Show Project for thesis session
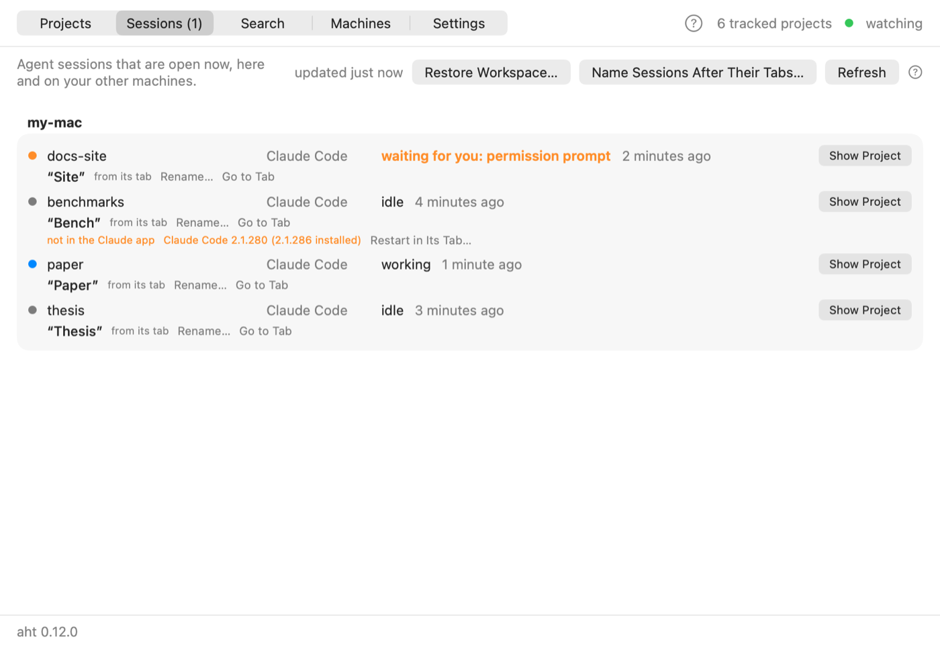Image resolution: width=940 pixels, height=647 pixels. pos(865,310)
